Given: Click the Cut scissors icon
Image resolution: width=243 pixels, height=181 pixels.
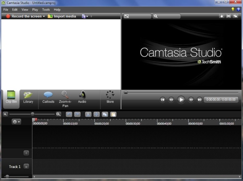Looking at the screenshot, I should (88, 114).
